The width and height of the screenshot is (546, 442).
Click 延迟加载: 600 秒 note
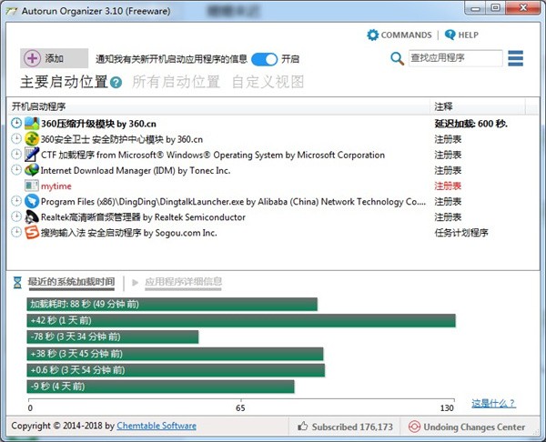click(470, 124)
